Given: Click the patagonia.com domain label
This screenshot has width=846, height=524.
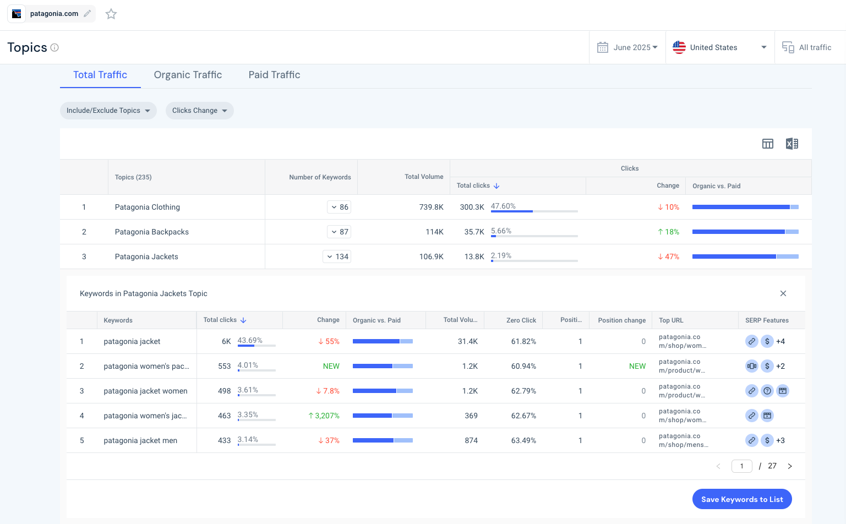Looking at the screenshot, I should 54,14.
